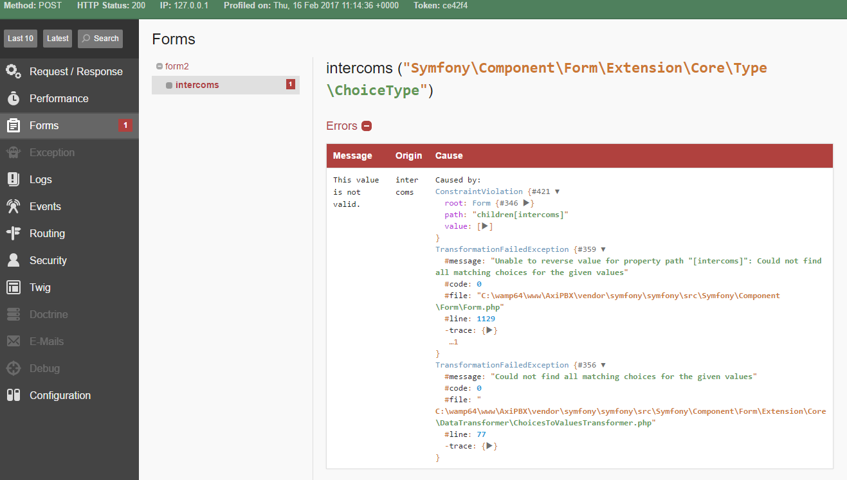Image resolution: width=847 pixels, height=480 pixels.
Task: Select the intercoms item with error badge
Action: 196,84
